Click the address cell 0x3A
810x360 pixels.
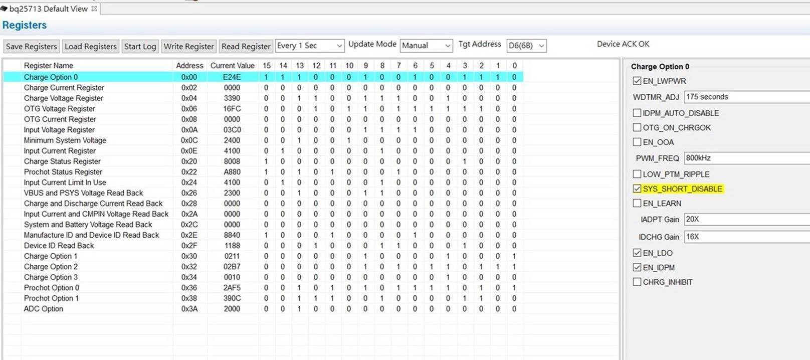[x=189, y=309]
